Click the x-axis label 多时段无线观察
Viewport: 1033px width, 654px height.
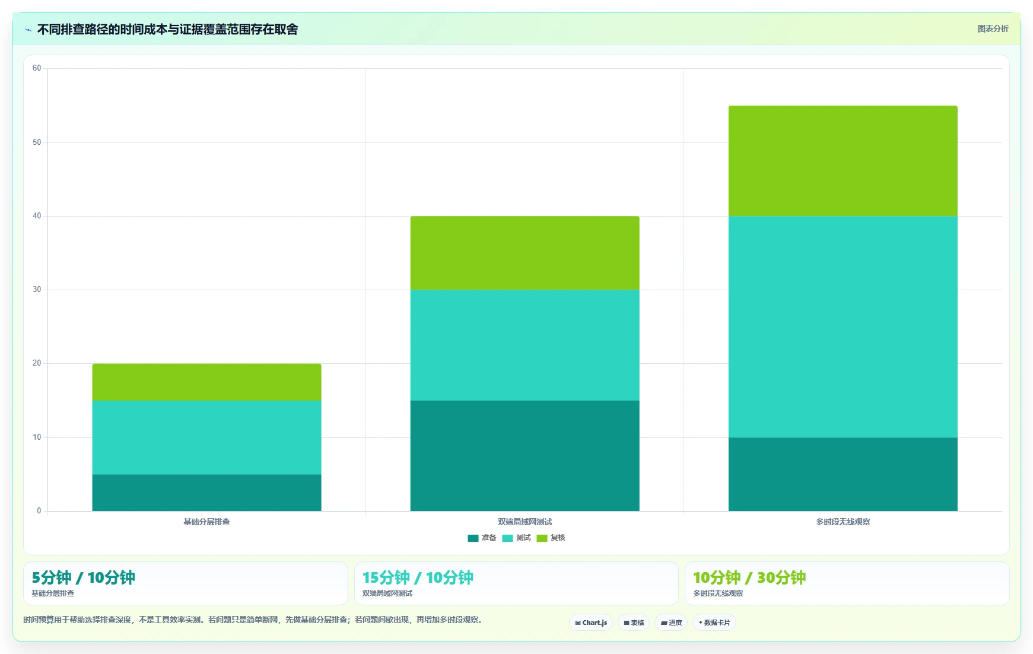click(x=843, y=522)
